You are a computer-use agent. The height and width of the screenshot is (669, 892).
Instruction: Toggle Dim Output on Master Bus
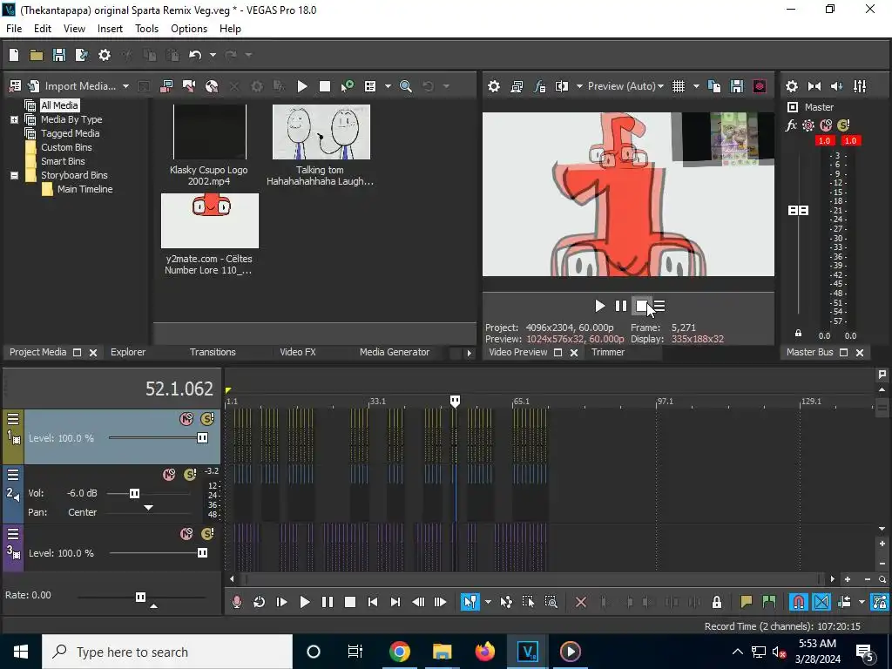837,86
